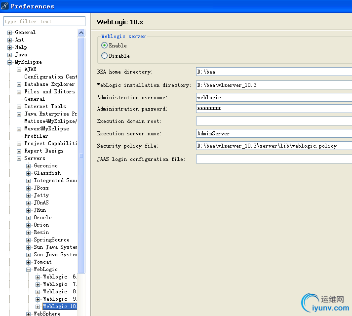Select Orion tree item
Screen dimensions: 352x316
[41, 225]
